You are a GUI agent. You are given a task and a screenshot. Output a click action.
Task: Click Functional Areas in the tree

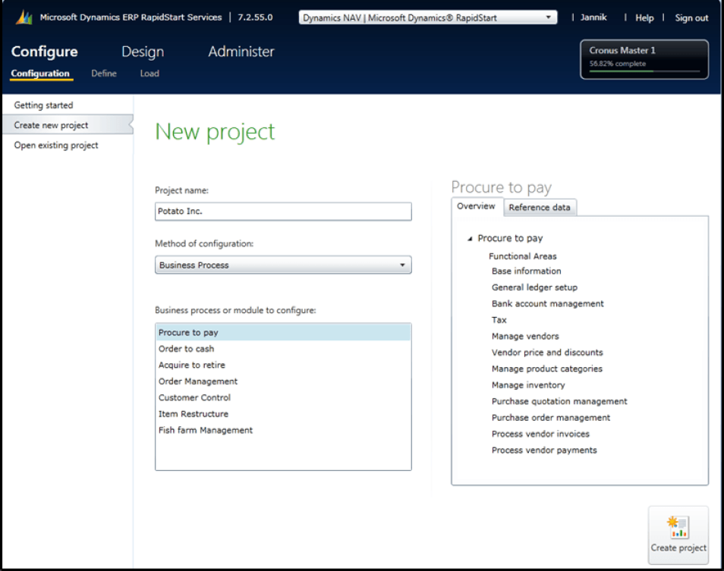pyautogui.click(x=523, y=256)
